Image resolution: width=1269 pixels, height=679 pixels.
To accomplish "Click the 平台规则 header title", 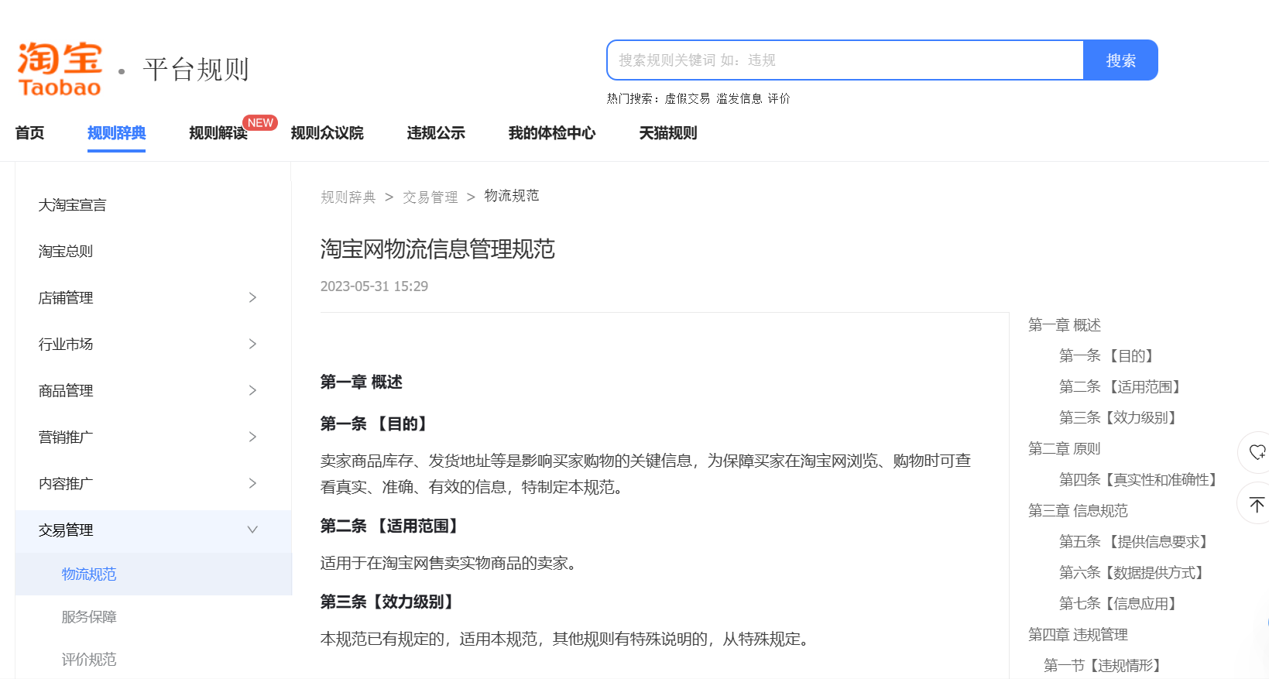I will [x=196, y=70].
